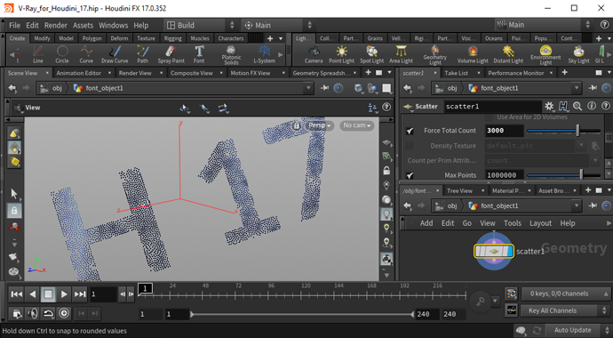
Task: Open the Persp viewport dropdown
Action: 320,125
